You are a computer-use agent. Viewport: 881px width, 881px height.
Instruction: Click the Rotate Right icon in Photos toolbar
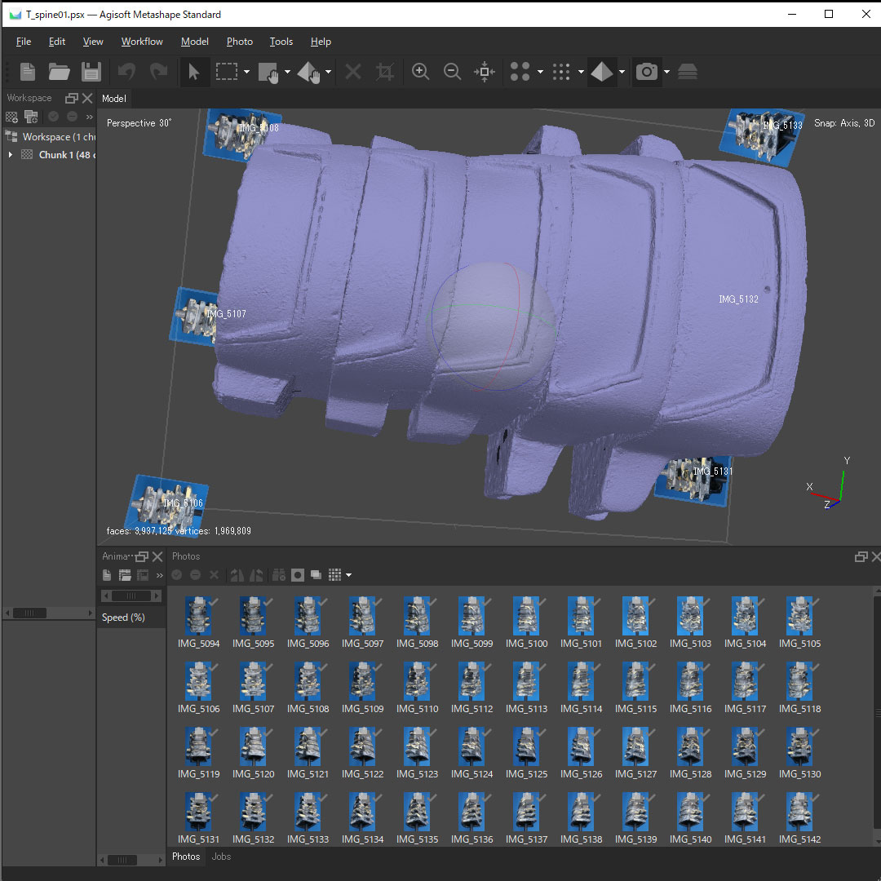(x=237, y=575)
